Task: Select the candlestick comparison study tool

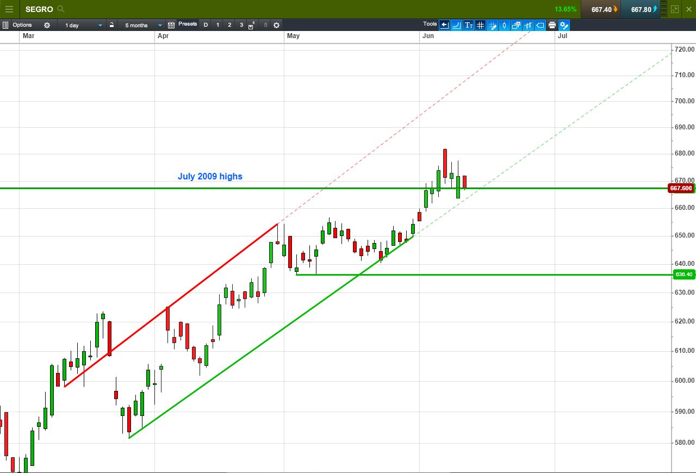Action: point(528,25)
